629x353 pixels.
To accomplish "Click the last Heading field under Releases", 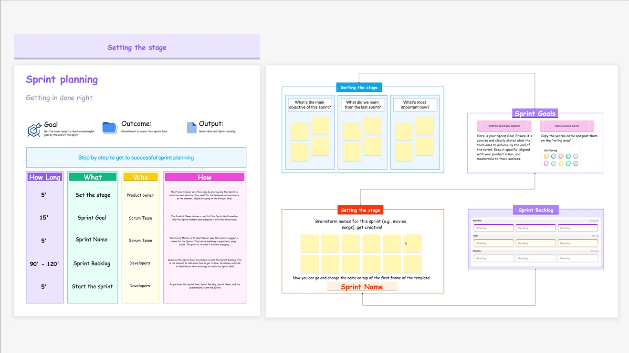I will pos(577,258).
